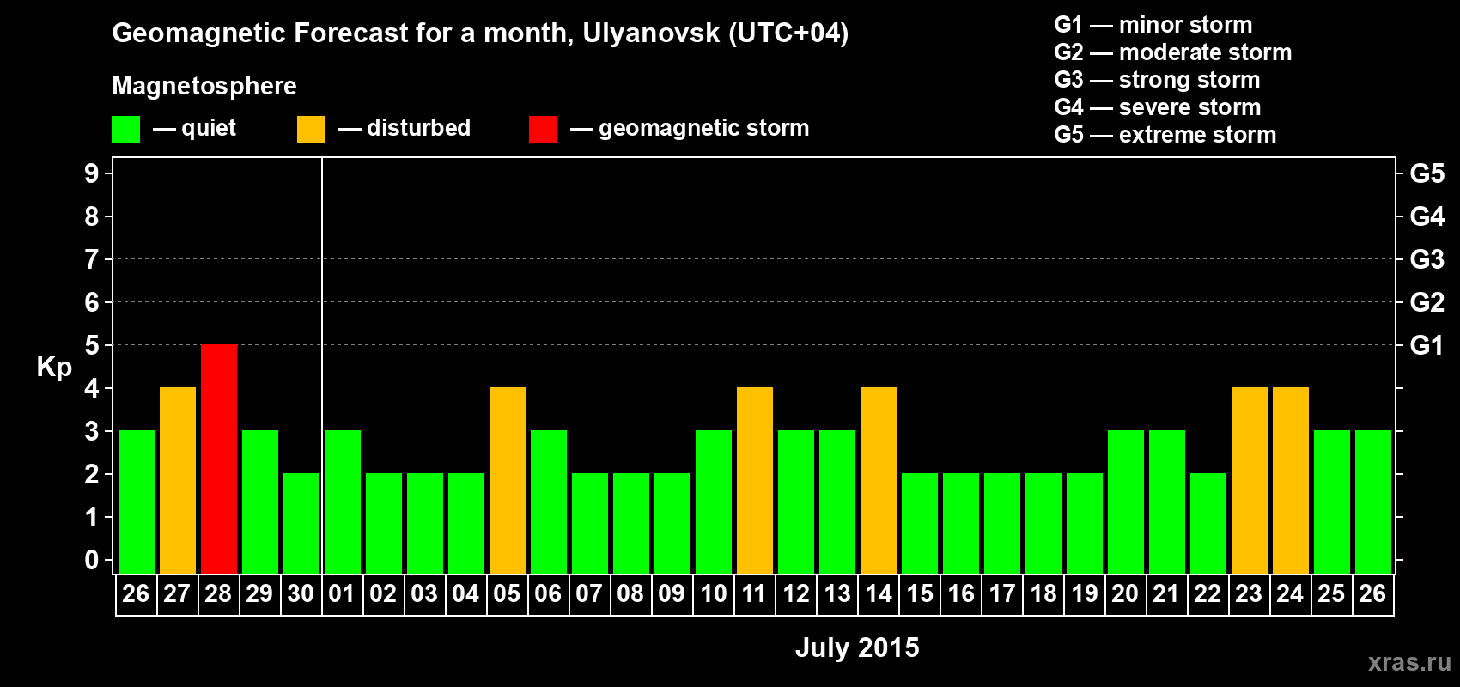Click the date label 05
This screenshot has width=1460, height=687.
point(507,594)
